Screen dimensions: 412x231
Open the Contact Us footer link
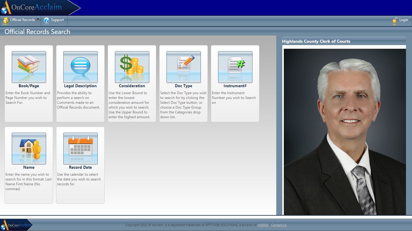coord(279,225)
